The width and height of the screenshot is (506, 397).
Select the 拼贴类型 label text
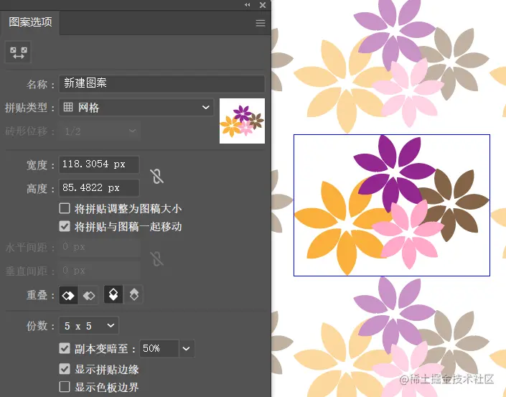pyautogui.click(x=26, y=108)
